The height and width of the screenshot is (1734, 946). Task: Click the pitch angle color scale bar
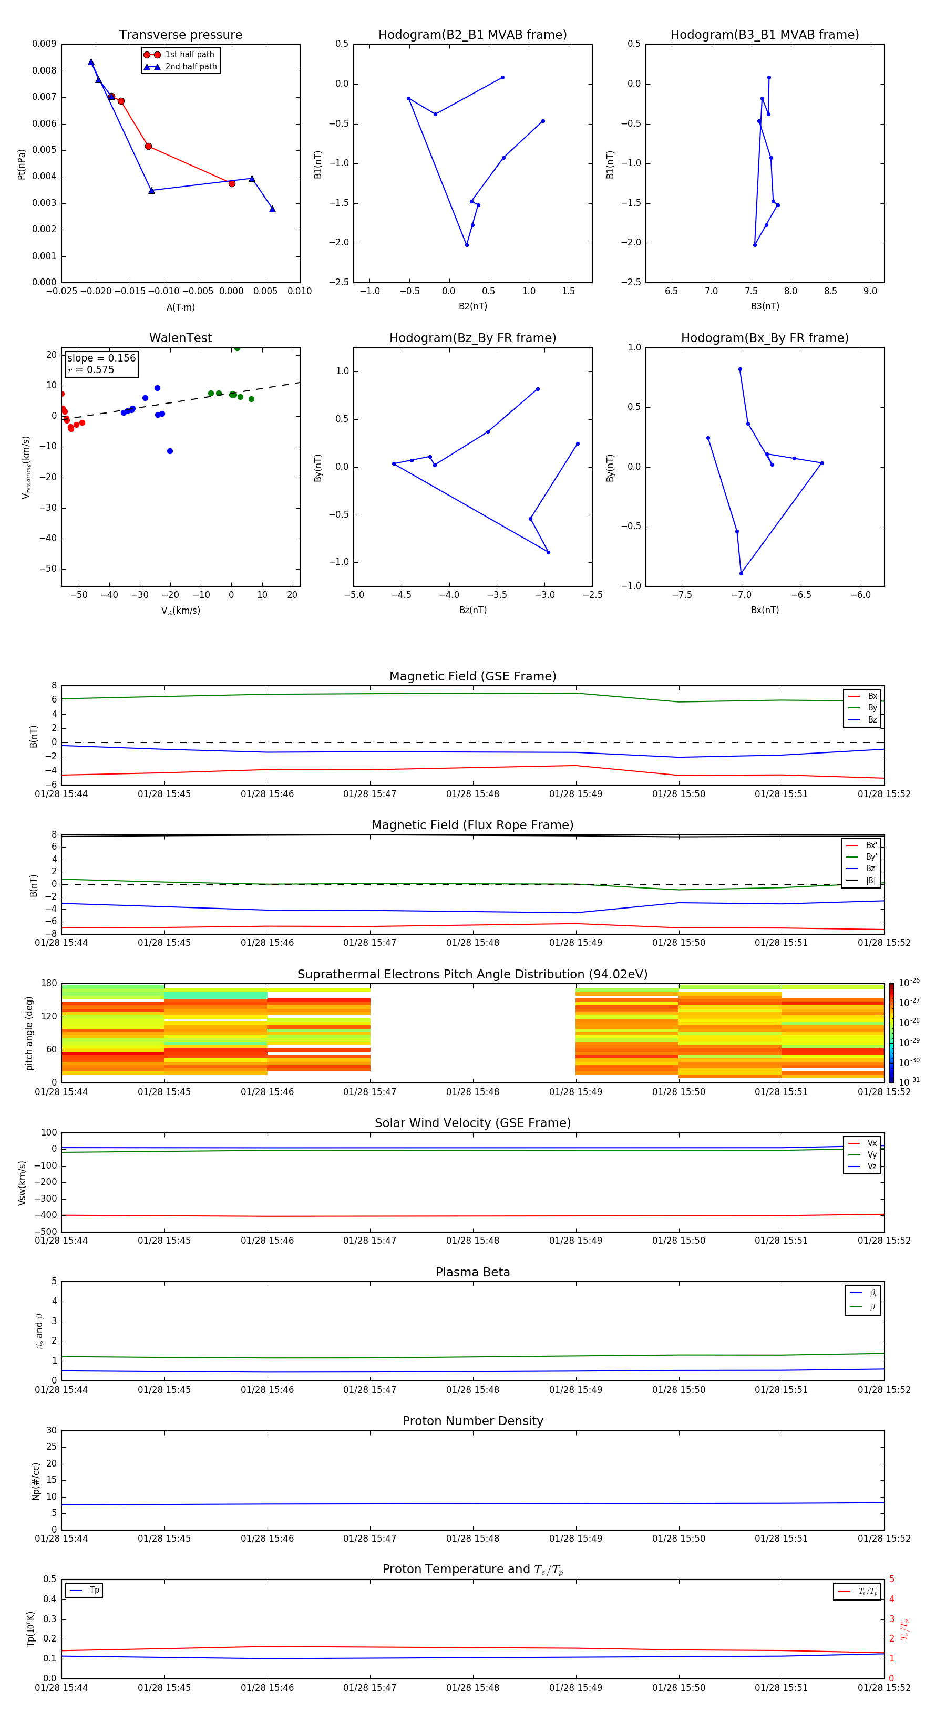(x=891, y=1033)
